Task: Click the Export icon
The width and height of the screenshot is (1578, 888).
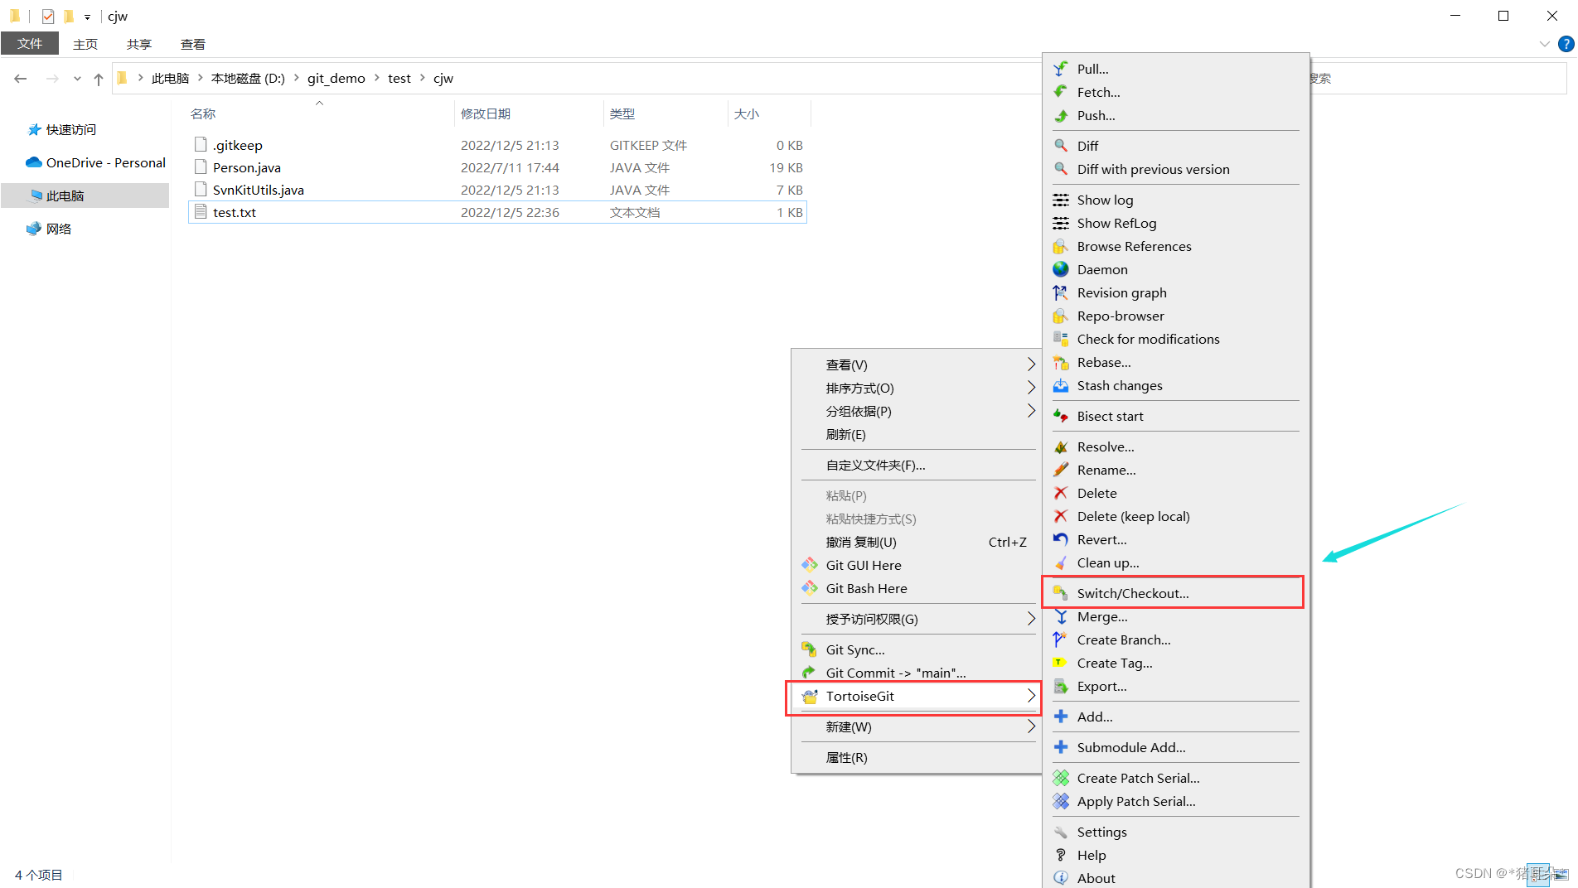Action: (x=1061, y=686)
